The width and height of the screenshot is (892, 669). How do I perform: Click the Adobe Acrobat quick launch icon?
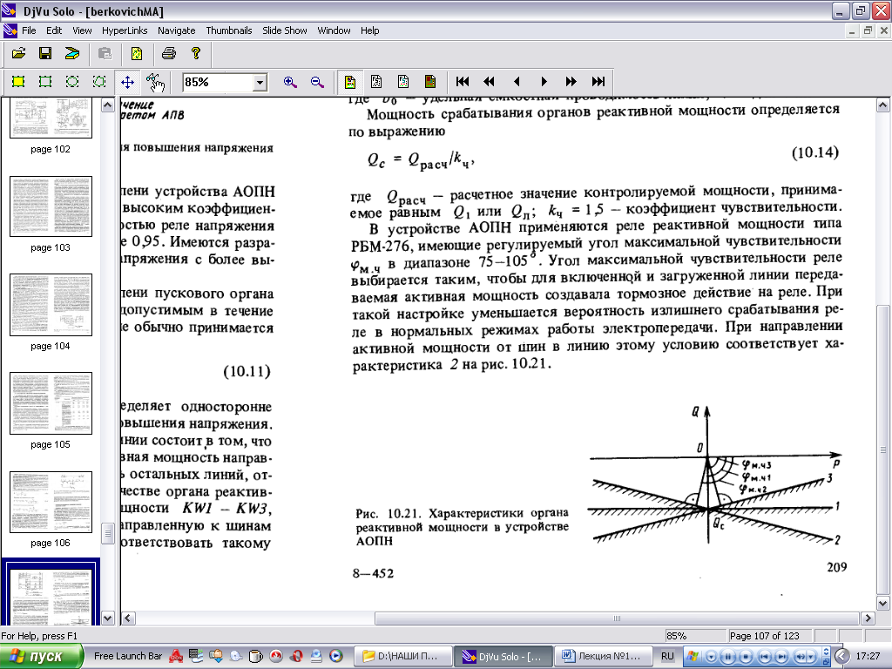176,656
